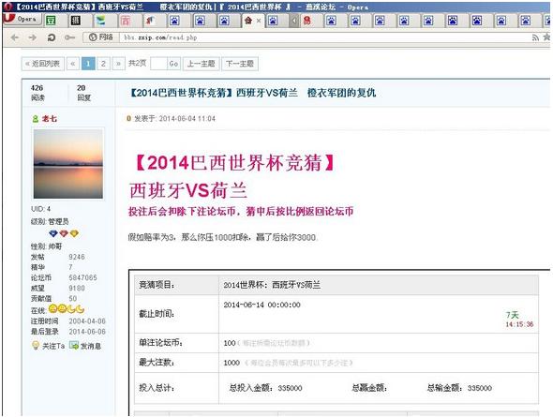The width and height of the screenshot is (553, 417).
Task: Click the last login date 2014-06-06
Action: coord(87,332)
